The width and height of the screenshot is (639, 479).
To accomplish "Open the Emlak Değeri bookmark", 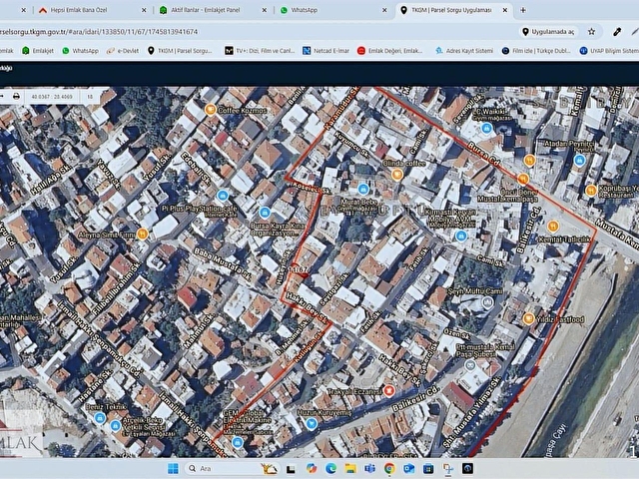I will (x=390, y=51).
